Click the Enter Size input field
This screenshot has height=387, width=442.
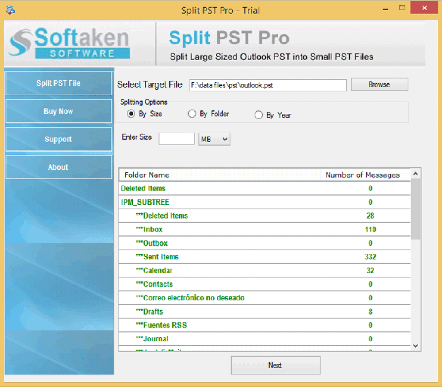pos(176,139)
